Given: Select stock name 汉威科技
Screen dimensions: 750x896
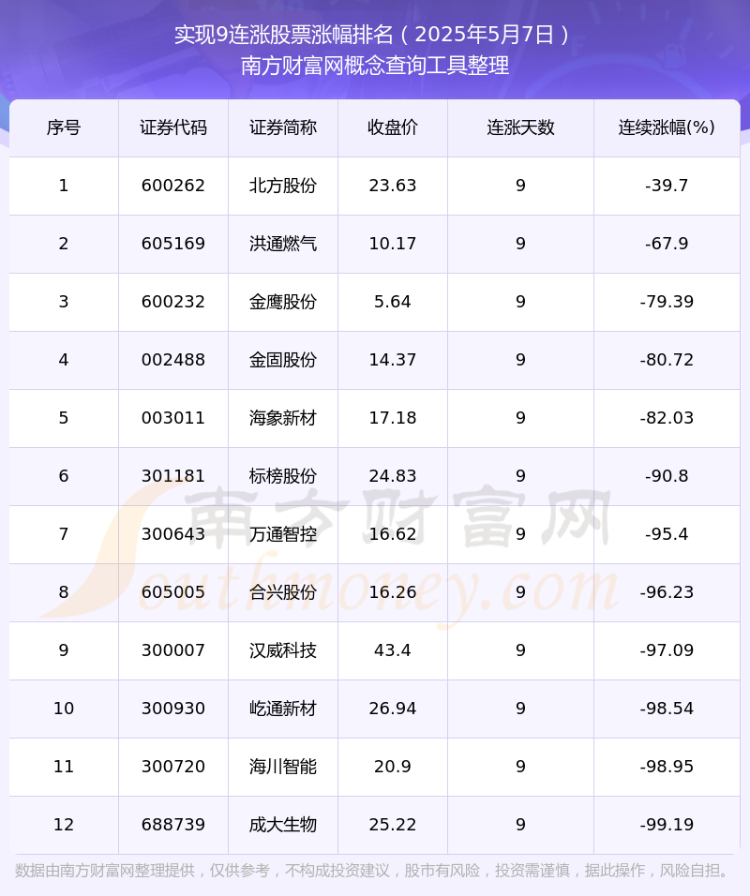Looking at the screenshot, I should tap(283, 650).
